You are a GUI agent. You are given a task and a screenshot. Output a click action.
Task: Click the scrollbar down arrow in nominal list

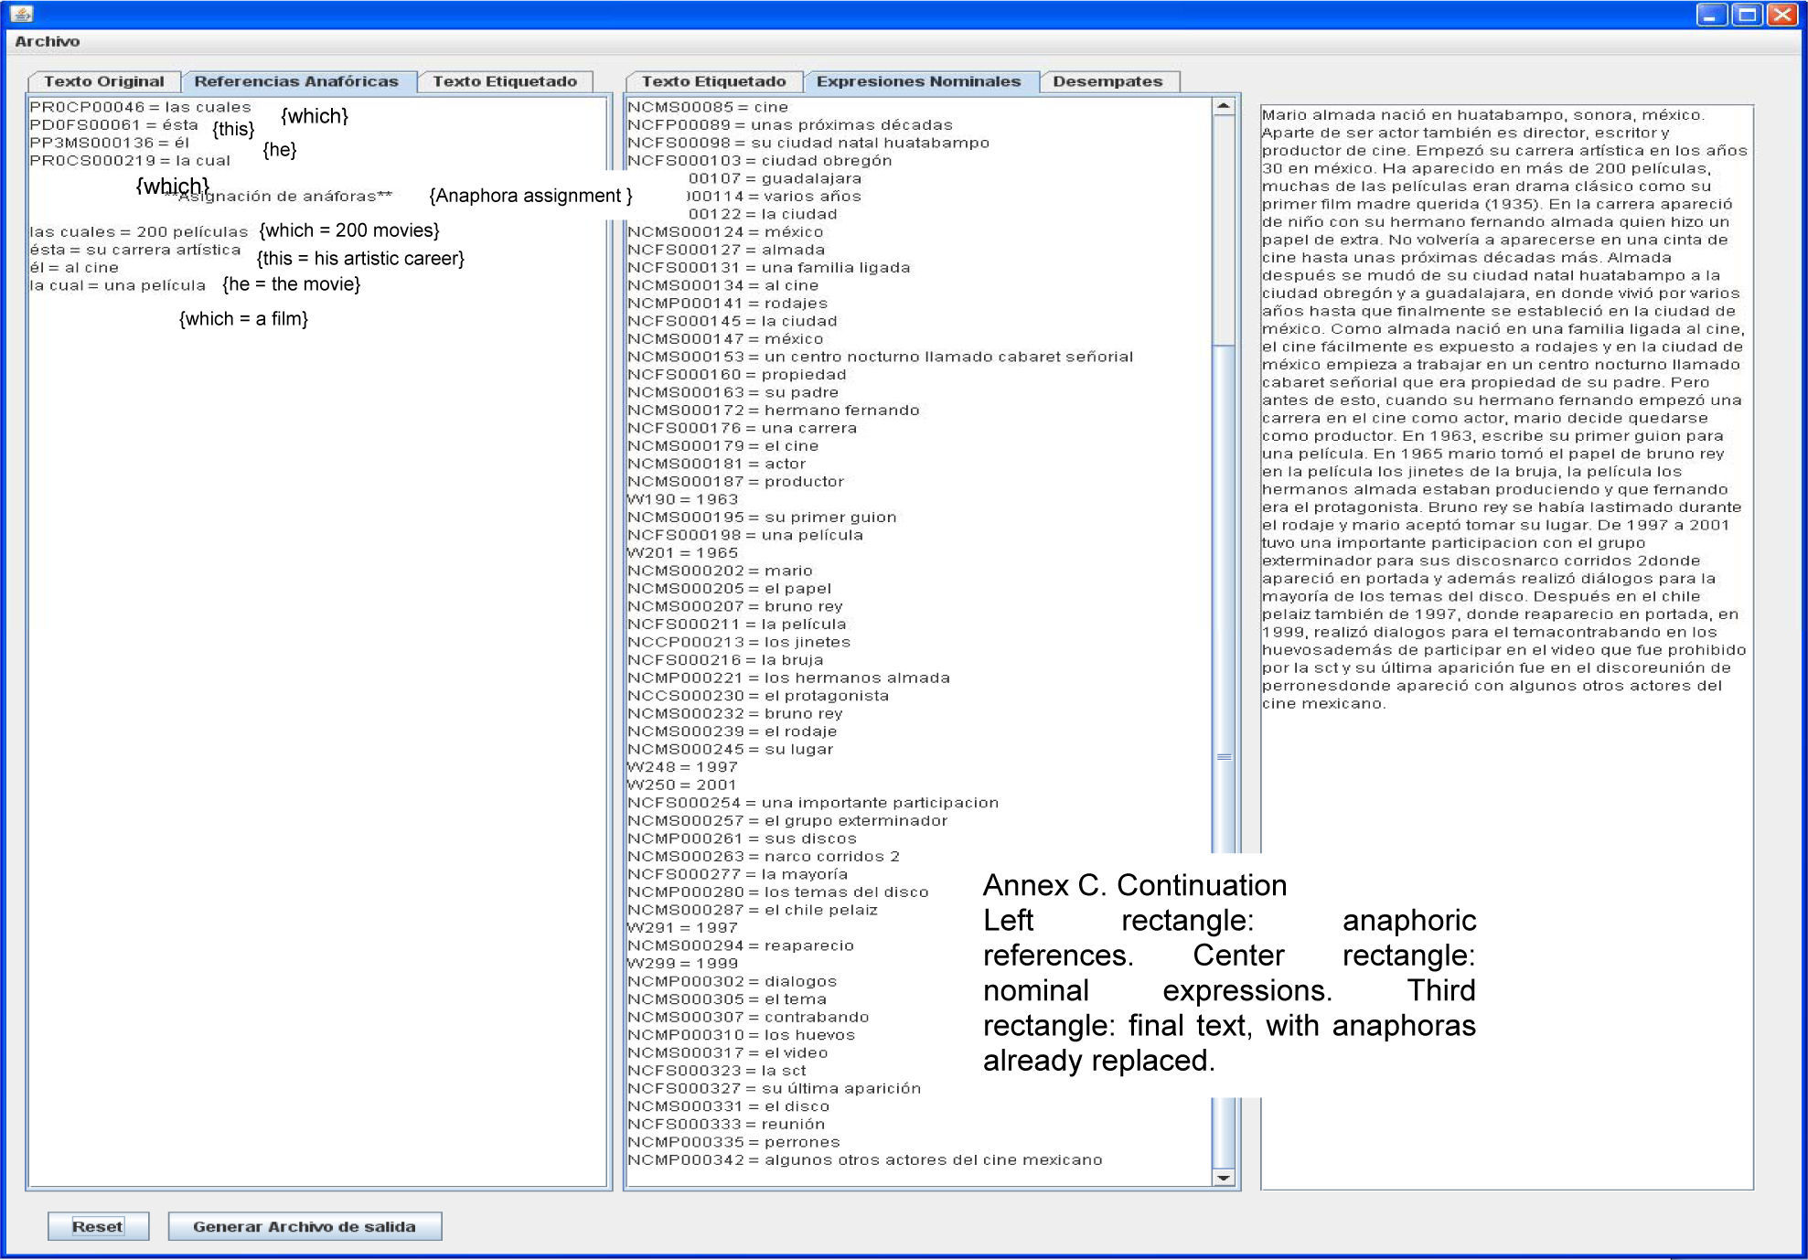(x=1224, y=1178)
